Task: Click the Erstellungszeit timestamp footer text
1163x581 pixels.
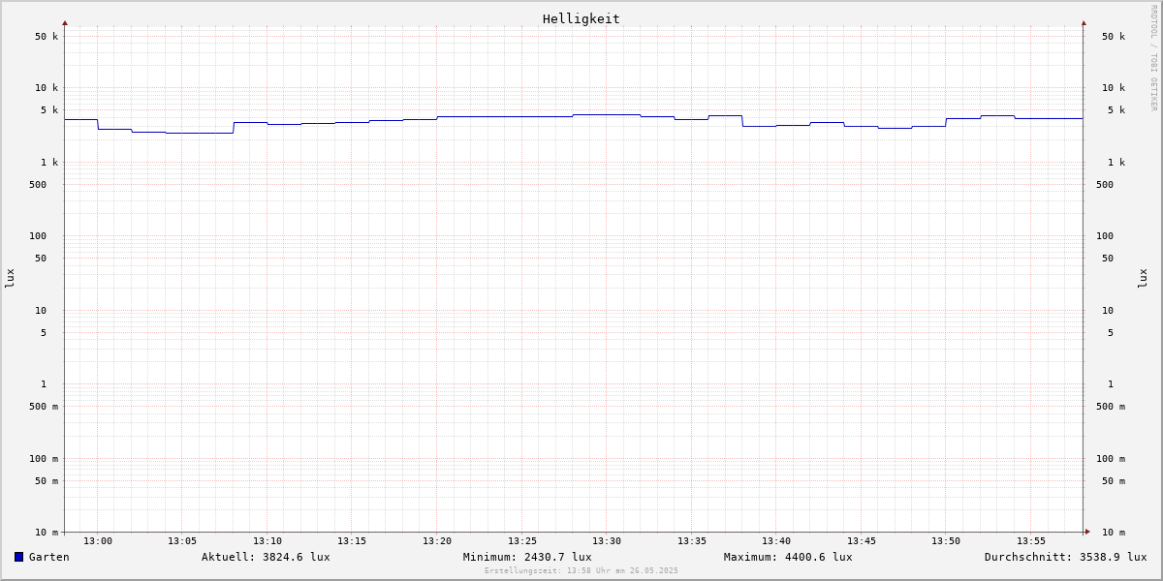Action: (x=581, y=571)
